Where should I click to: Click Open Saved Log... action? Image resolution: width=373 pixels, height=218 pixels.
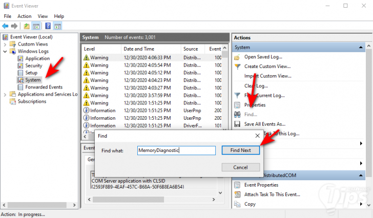pos(263,57)
